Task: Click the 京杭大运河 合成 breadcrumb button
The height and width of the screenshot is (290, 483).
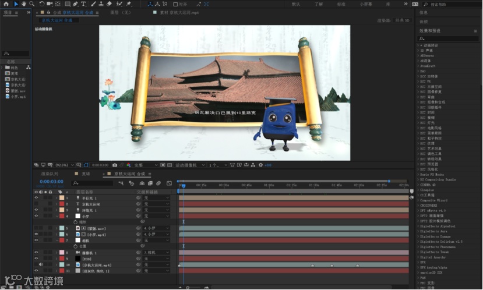Action: click(59, 20)
